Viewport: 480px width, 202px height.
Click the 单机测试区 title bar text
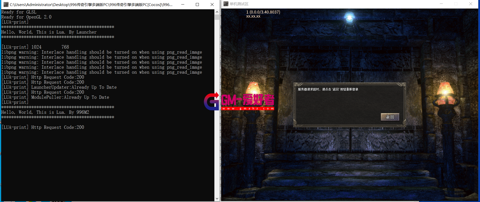239,4
